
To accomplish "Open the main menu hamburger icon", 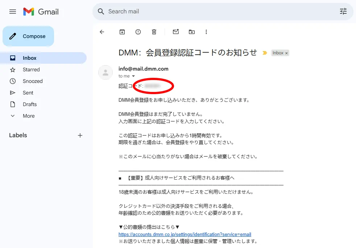I will (13, 12).
